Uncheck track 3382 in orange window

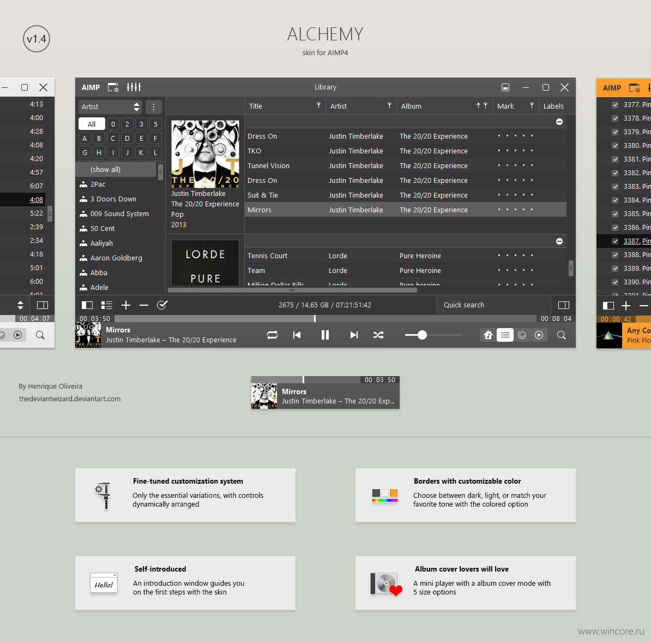616,173
